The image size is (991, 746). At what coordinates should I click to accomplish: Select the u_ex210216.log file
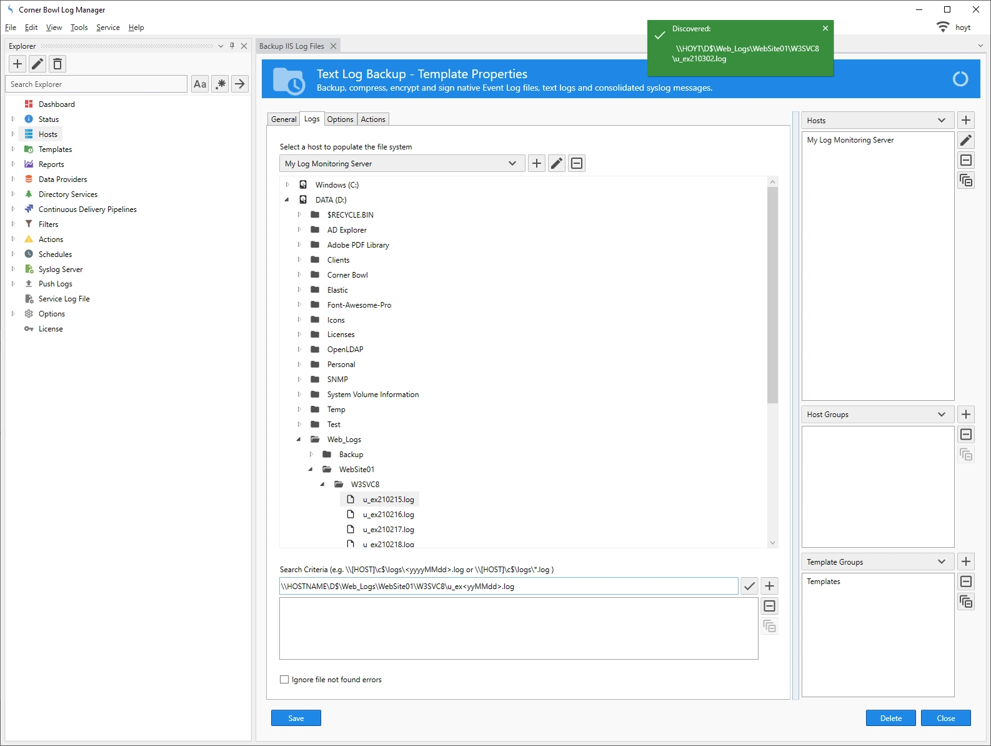point(388,515)
